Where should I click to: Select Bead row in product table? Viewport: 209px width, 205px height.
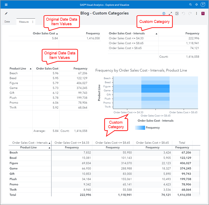[x=49, y=78]
